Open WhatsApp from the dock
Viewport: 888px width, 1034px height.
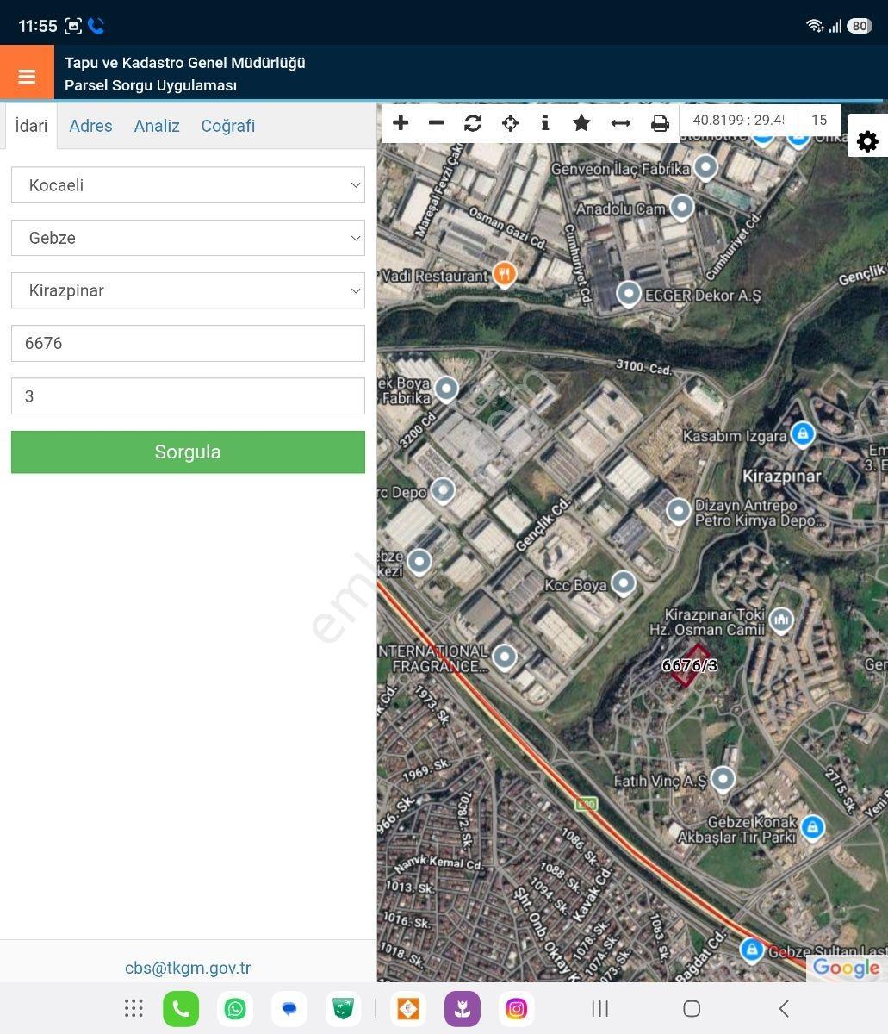(x=235, y=1009)
